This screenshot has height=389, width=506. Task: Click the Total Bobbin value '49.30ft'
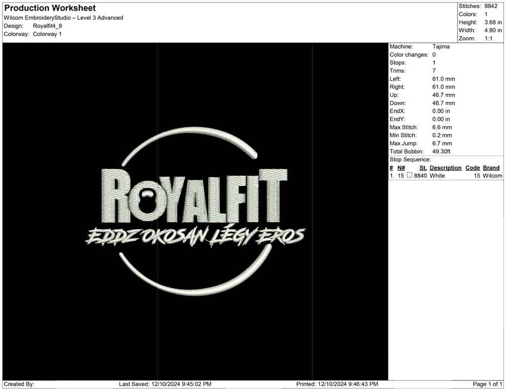click(442, 152)
